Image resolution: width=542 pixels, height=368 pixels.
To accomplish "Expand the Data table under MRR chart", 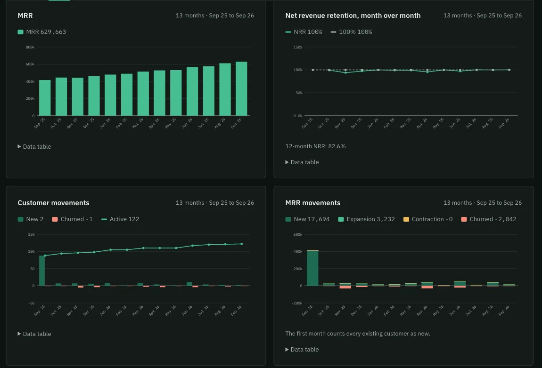I will tap(34, 146).
